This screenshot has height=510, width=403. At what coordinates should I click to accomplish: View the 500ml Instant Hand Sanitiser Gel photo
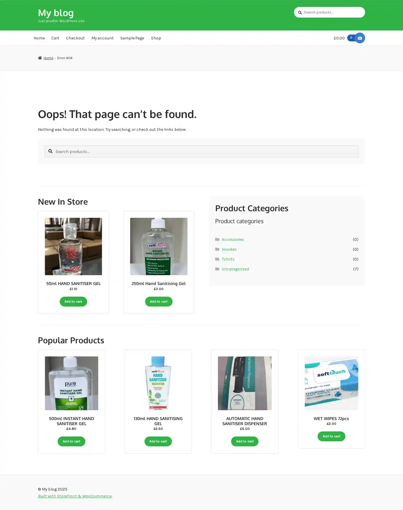pos(71,383)
